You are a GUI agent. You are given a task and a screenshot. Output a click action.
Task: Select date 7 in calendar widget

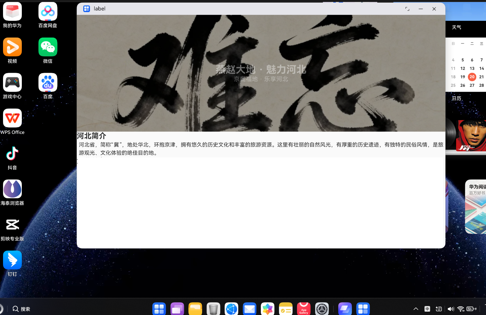pos(481,60)
